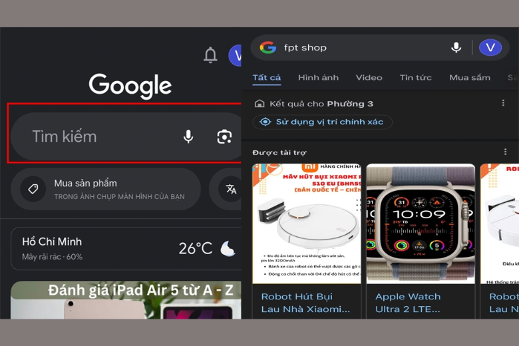Switch to the Video tab
519x346 pixels.
[369, 78]
